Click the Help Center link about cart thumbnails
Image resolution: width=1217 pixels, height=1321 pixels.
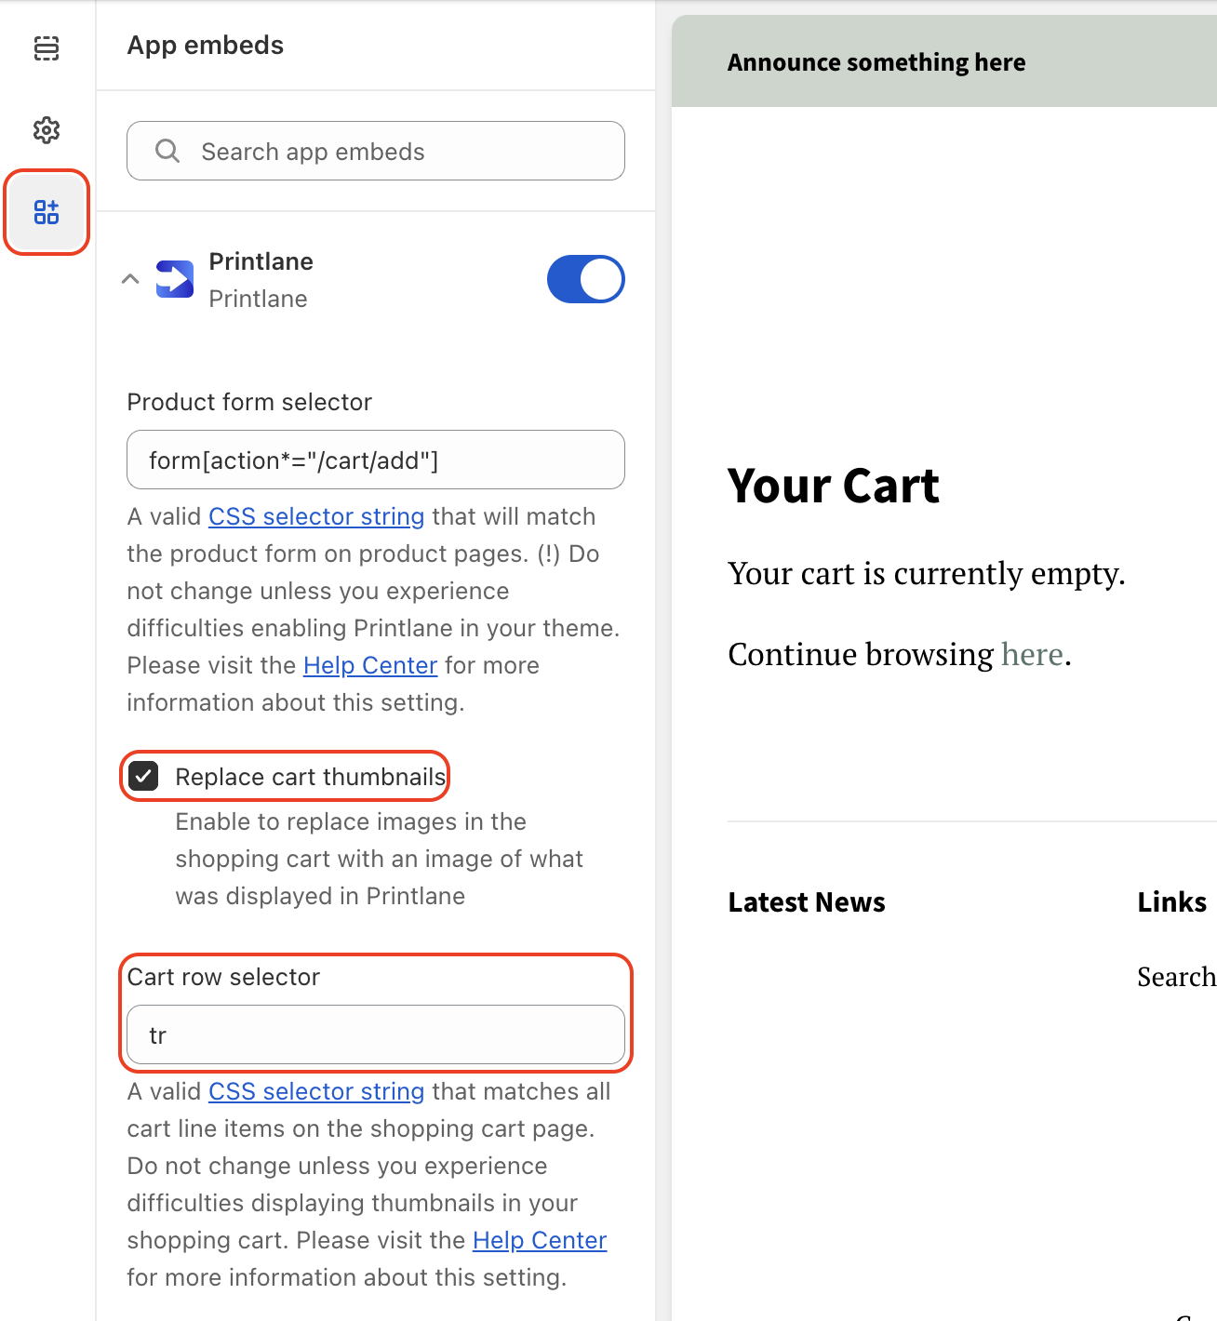540,1240
